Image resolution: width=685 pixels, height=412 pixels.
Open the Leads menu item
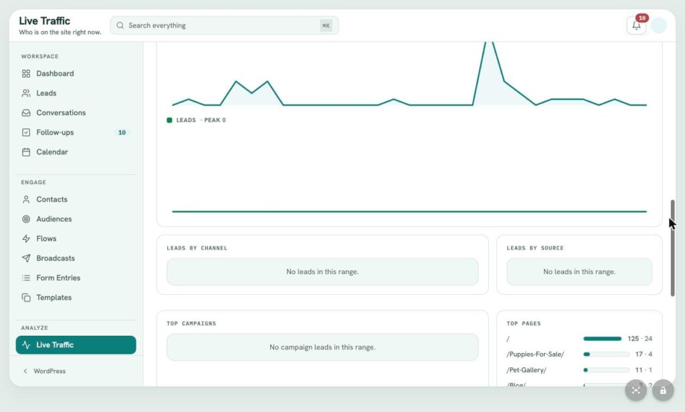click(76, 93)
